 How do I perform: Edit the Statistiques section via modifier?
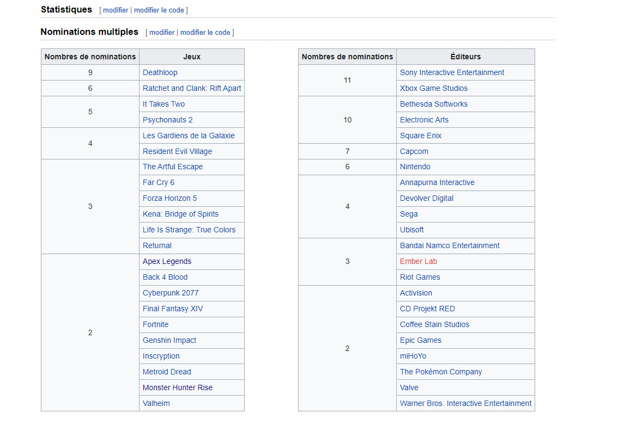(116, 10)
